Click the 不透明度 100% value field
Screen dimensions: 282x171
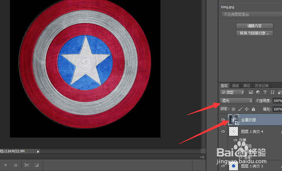[x=277, y=101]
